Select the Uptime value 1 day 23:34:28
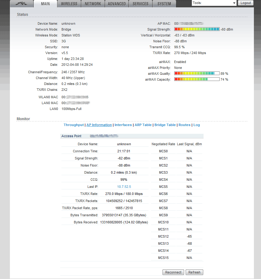The width and height of the screenshot is (261, 279). pyautogui.click(x=73, y=59)
